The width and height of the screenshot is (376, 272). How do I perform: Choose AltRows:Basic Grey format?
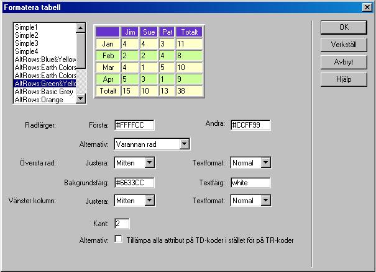click(45, 92)
